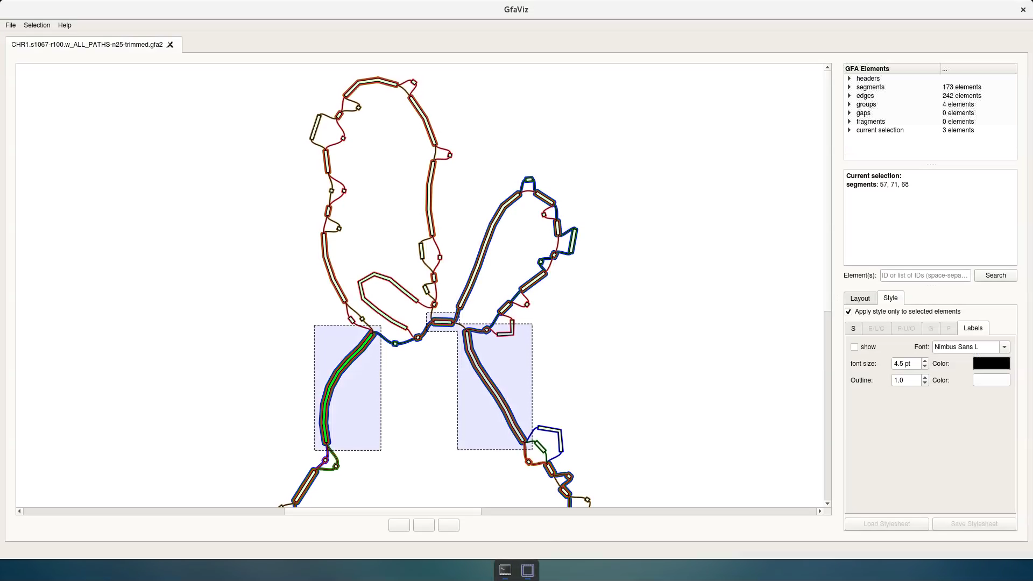Screen dimensions: 1033x581
Task: Click the horizontal scrollbar right arrow
Action: pyautogui.click(x=820, y=511)
